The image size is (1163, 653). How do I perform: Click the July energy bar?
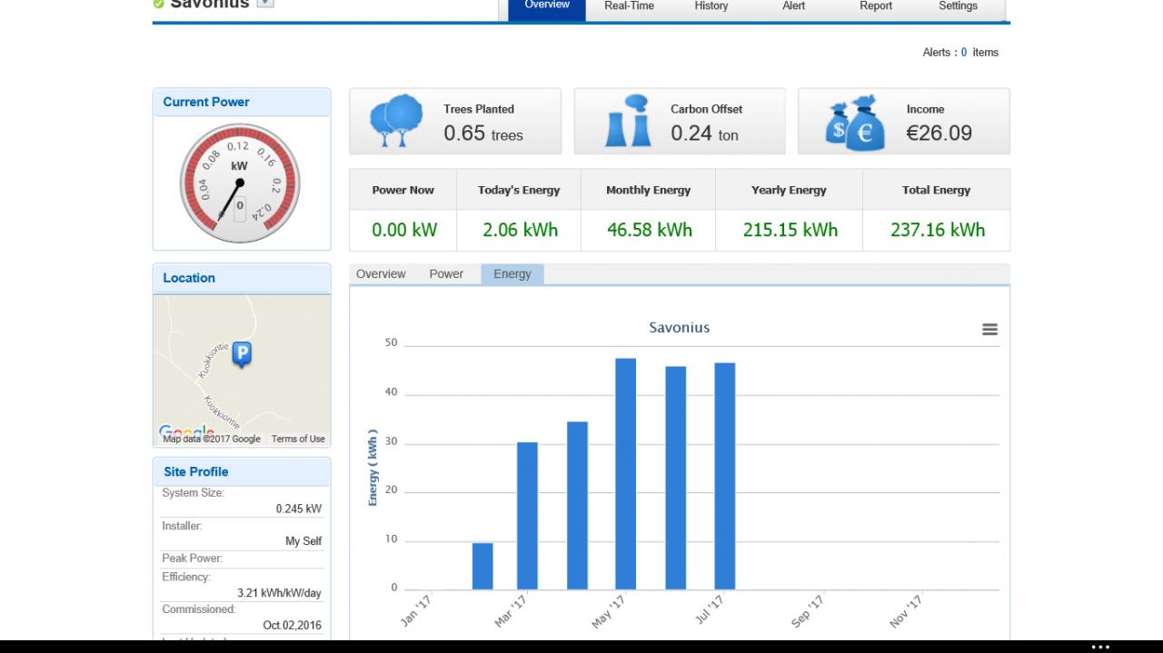[725, 476]
